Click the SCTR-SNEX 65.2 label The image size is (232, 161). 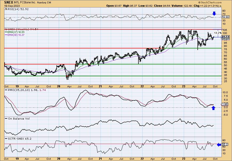(19, 139)
